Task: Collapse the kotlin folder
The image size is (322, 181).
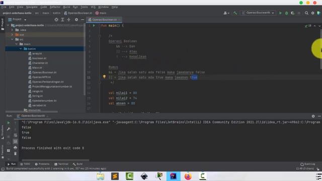Action: [x=21, y=49]
